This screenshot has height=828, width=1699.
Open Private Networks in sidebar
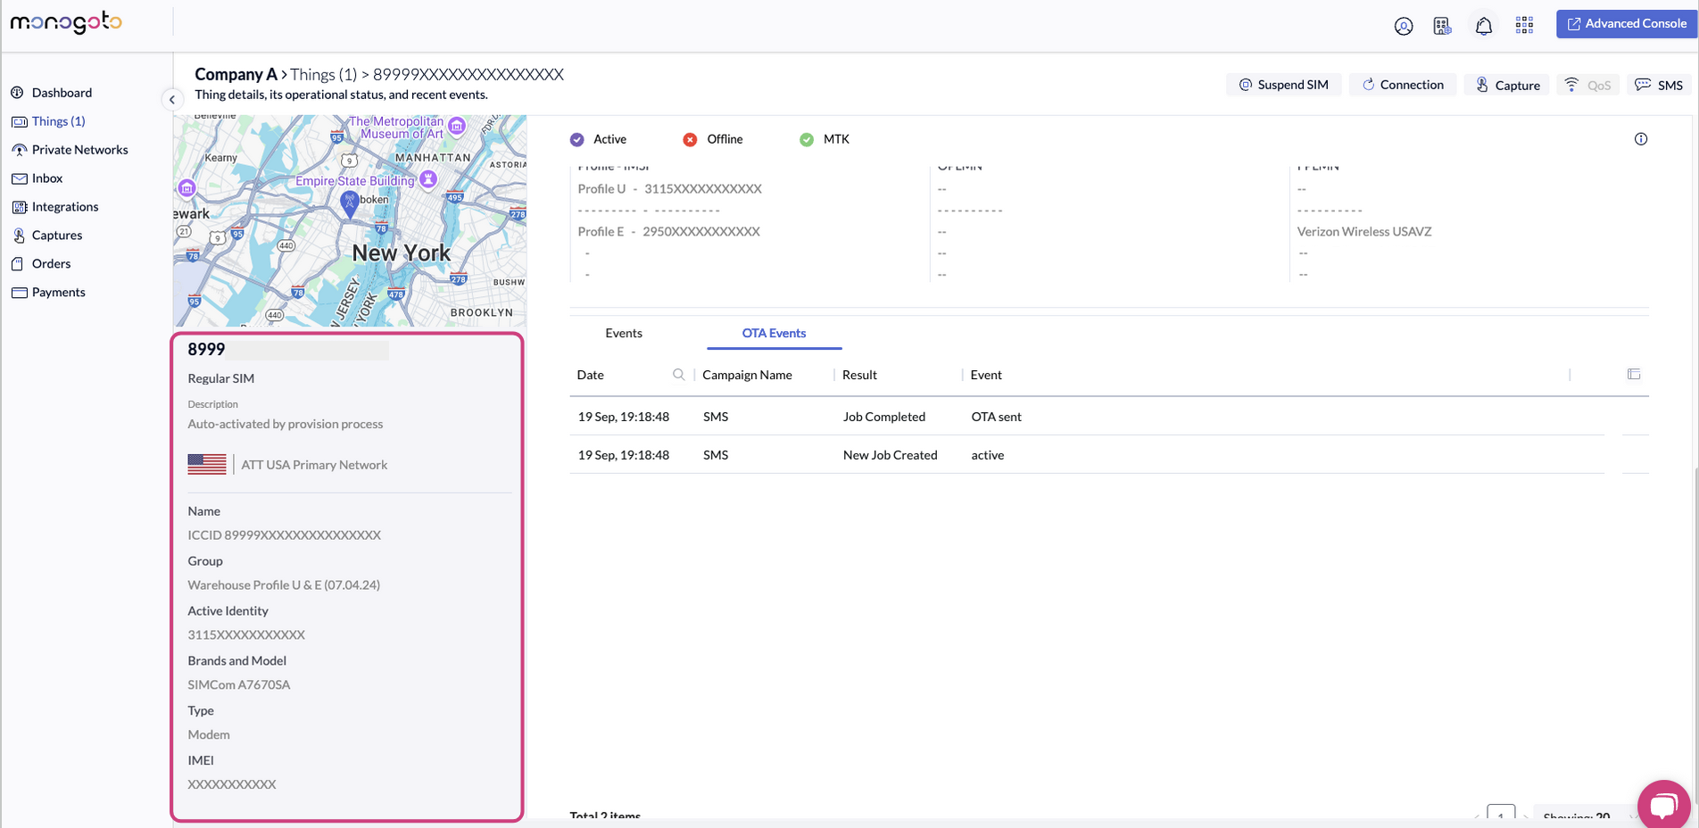pos(79,150)
